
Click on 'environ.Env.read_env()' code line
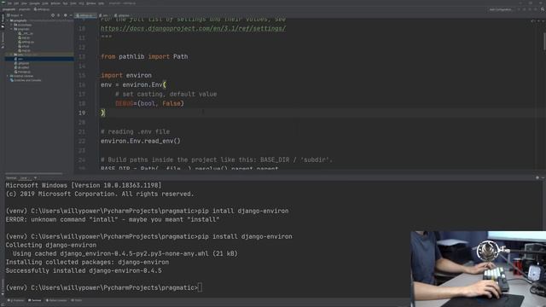[x=141, y=141]
